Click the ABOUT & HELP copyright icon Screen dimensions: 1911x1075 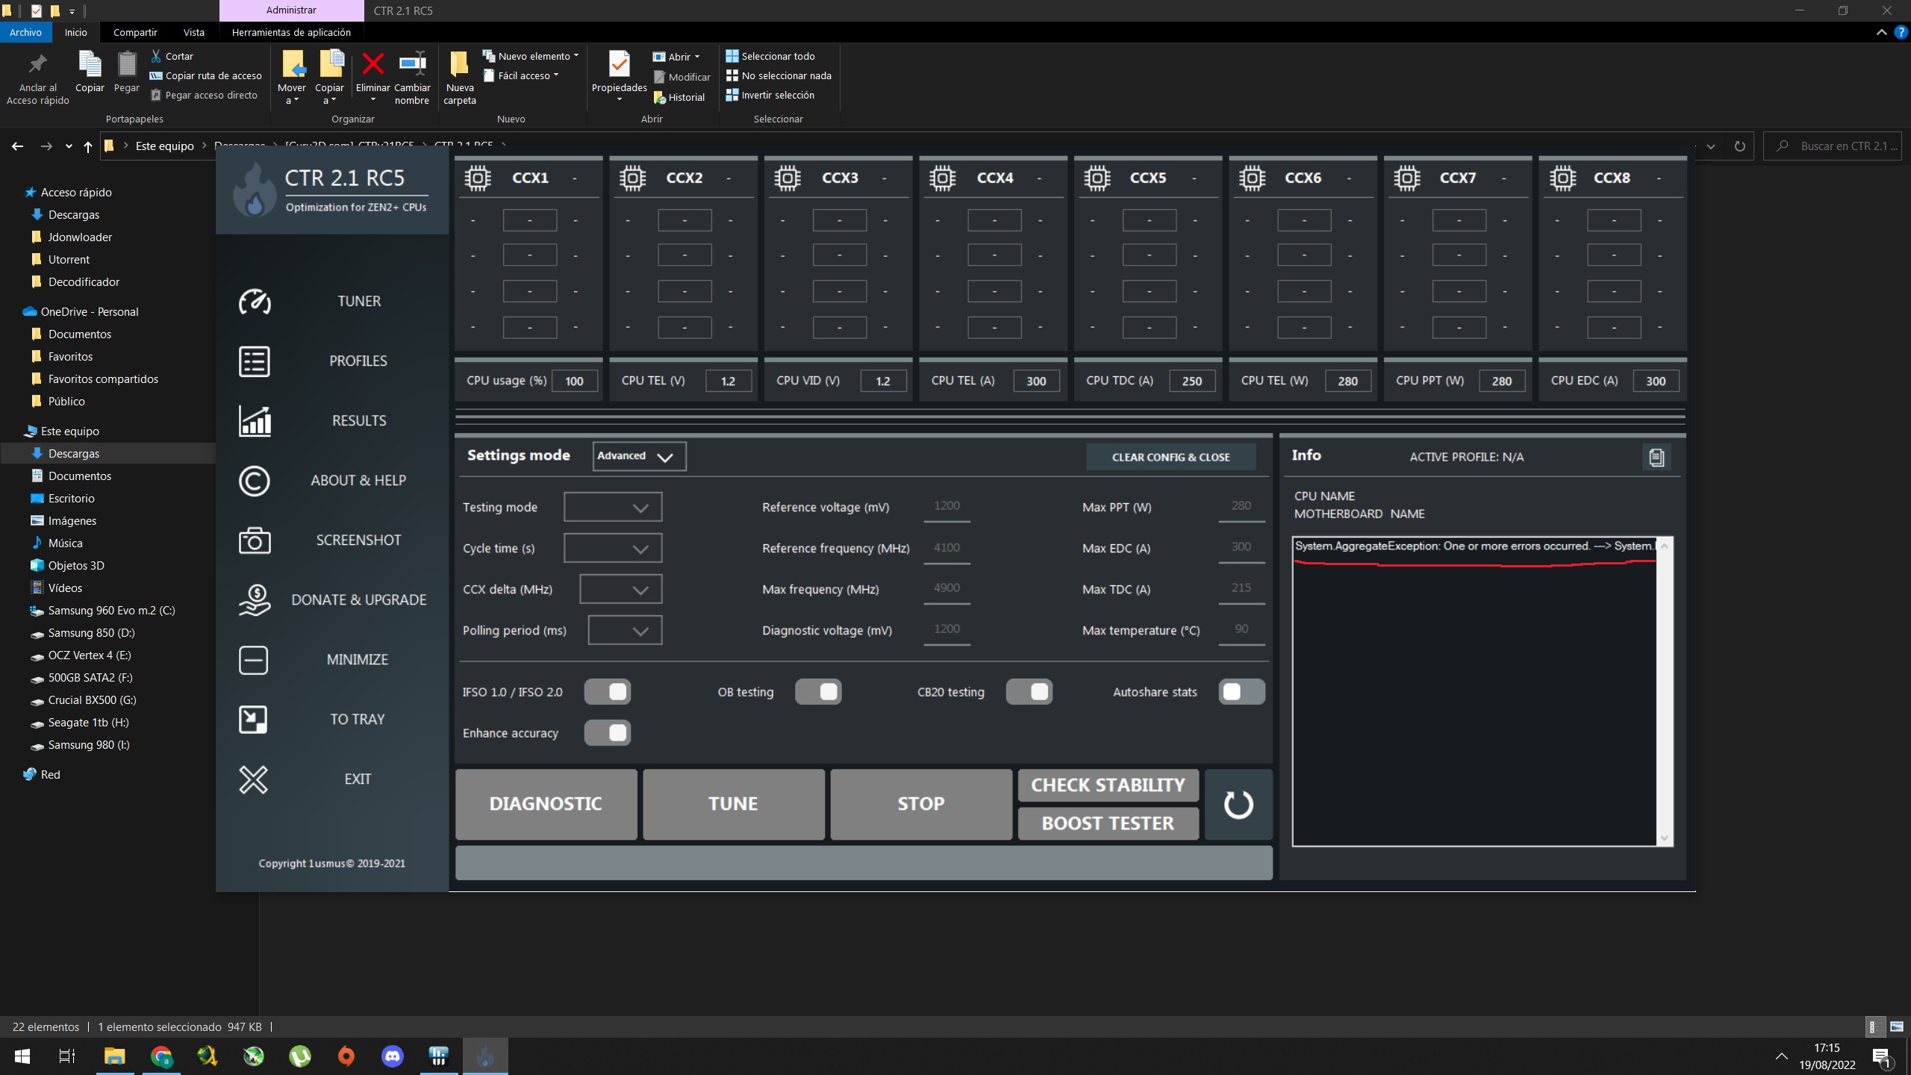(x=254, y=481)
